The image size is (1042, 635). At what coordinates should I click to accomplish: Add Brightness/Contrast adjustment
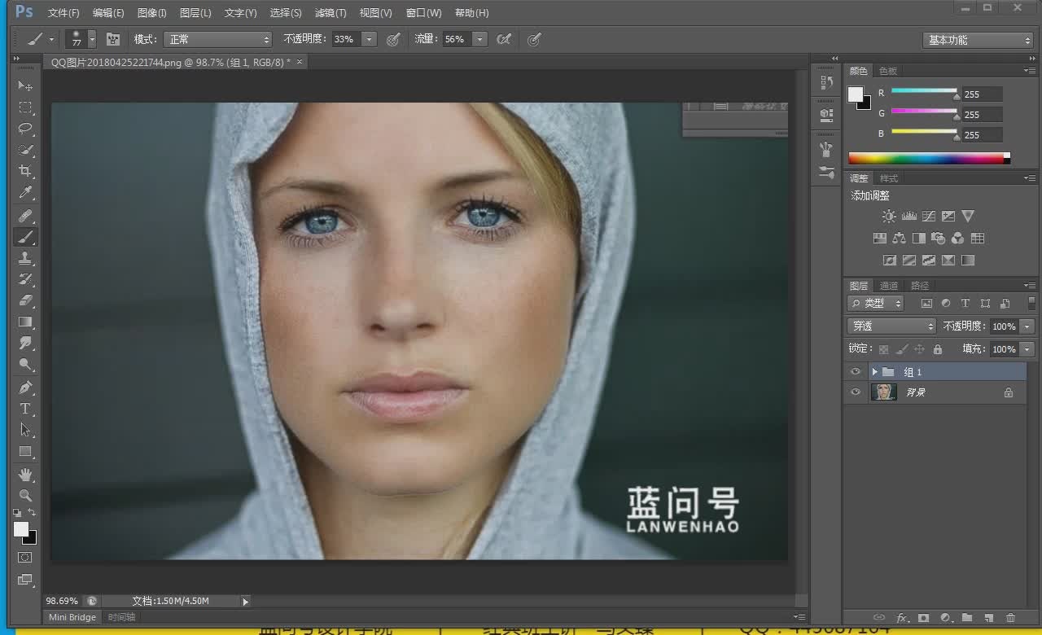coord(889,217)
